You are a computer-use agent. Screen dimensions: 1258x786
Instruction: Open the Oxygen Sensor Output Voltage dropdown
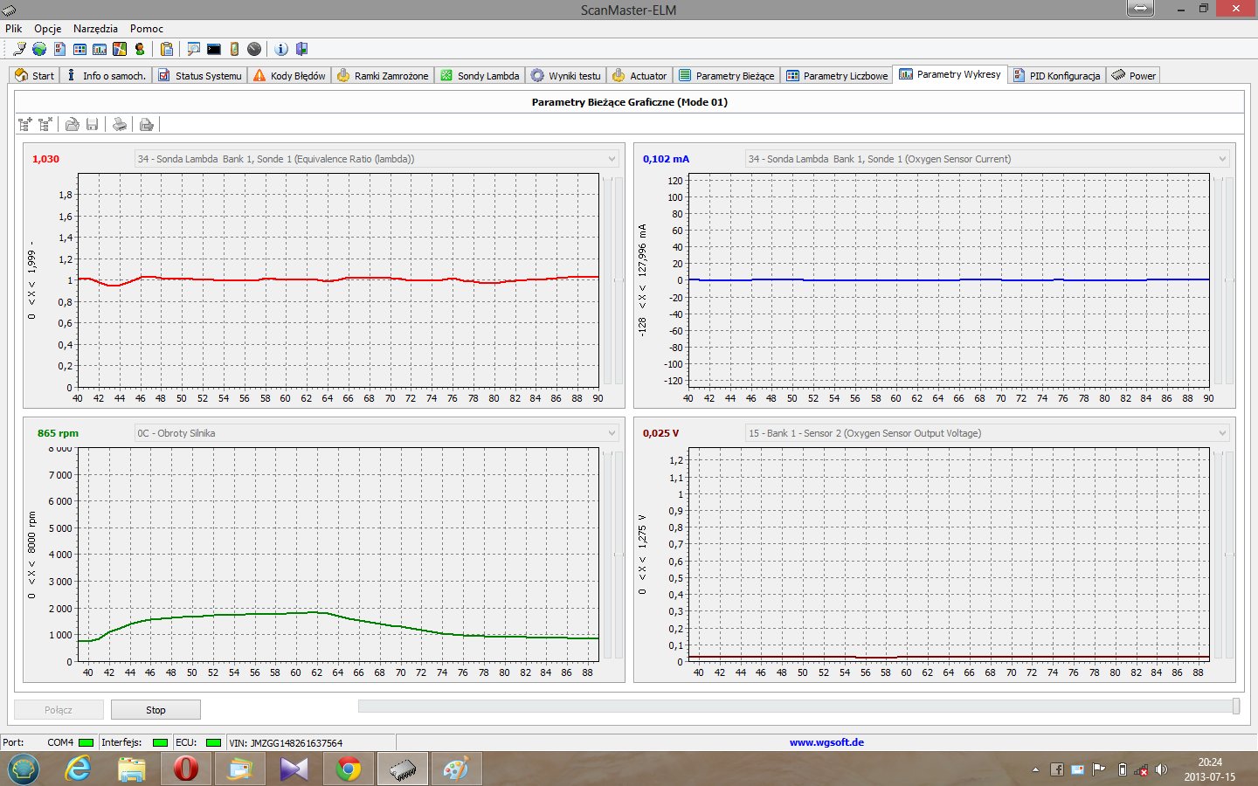[1222, 433]
